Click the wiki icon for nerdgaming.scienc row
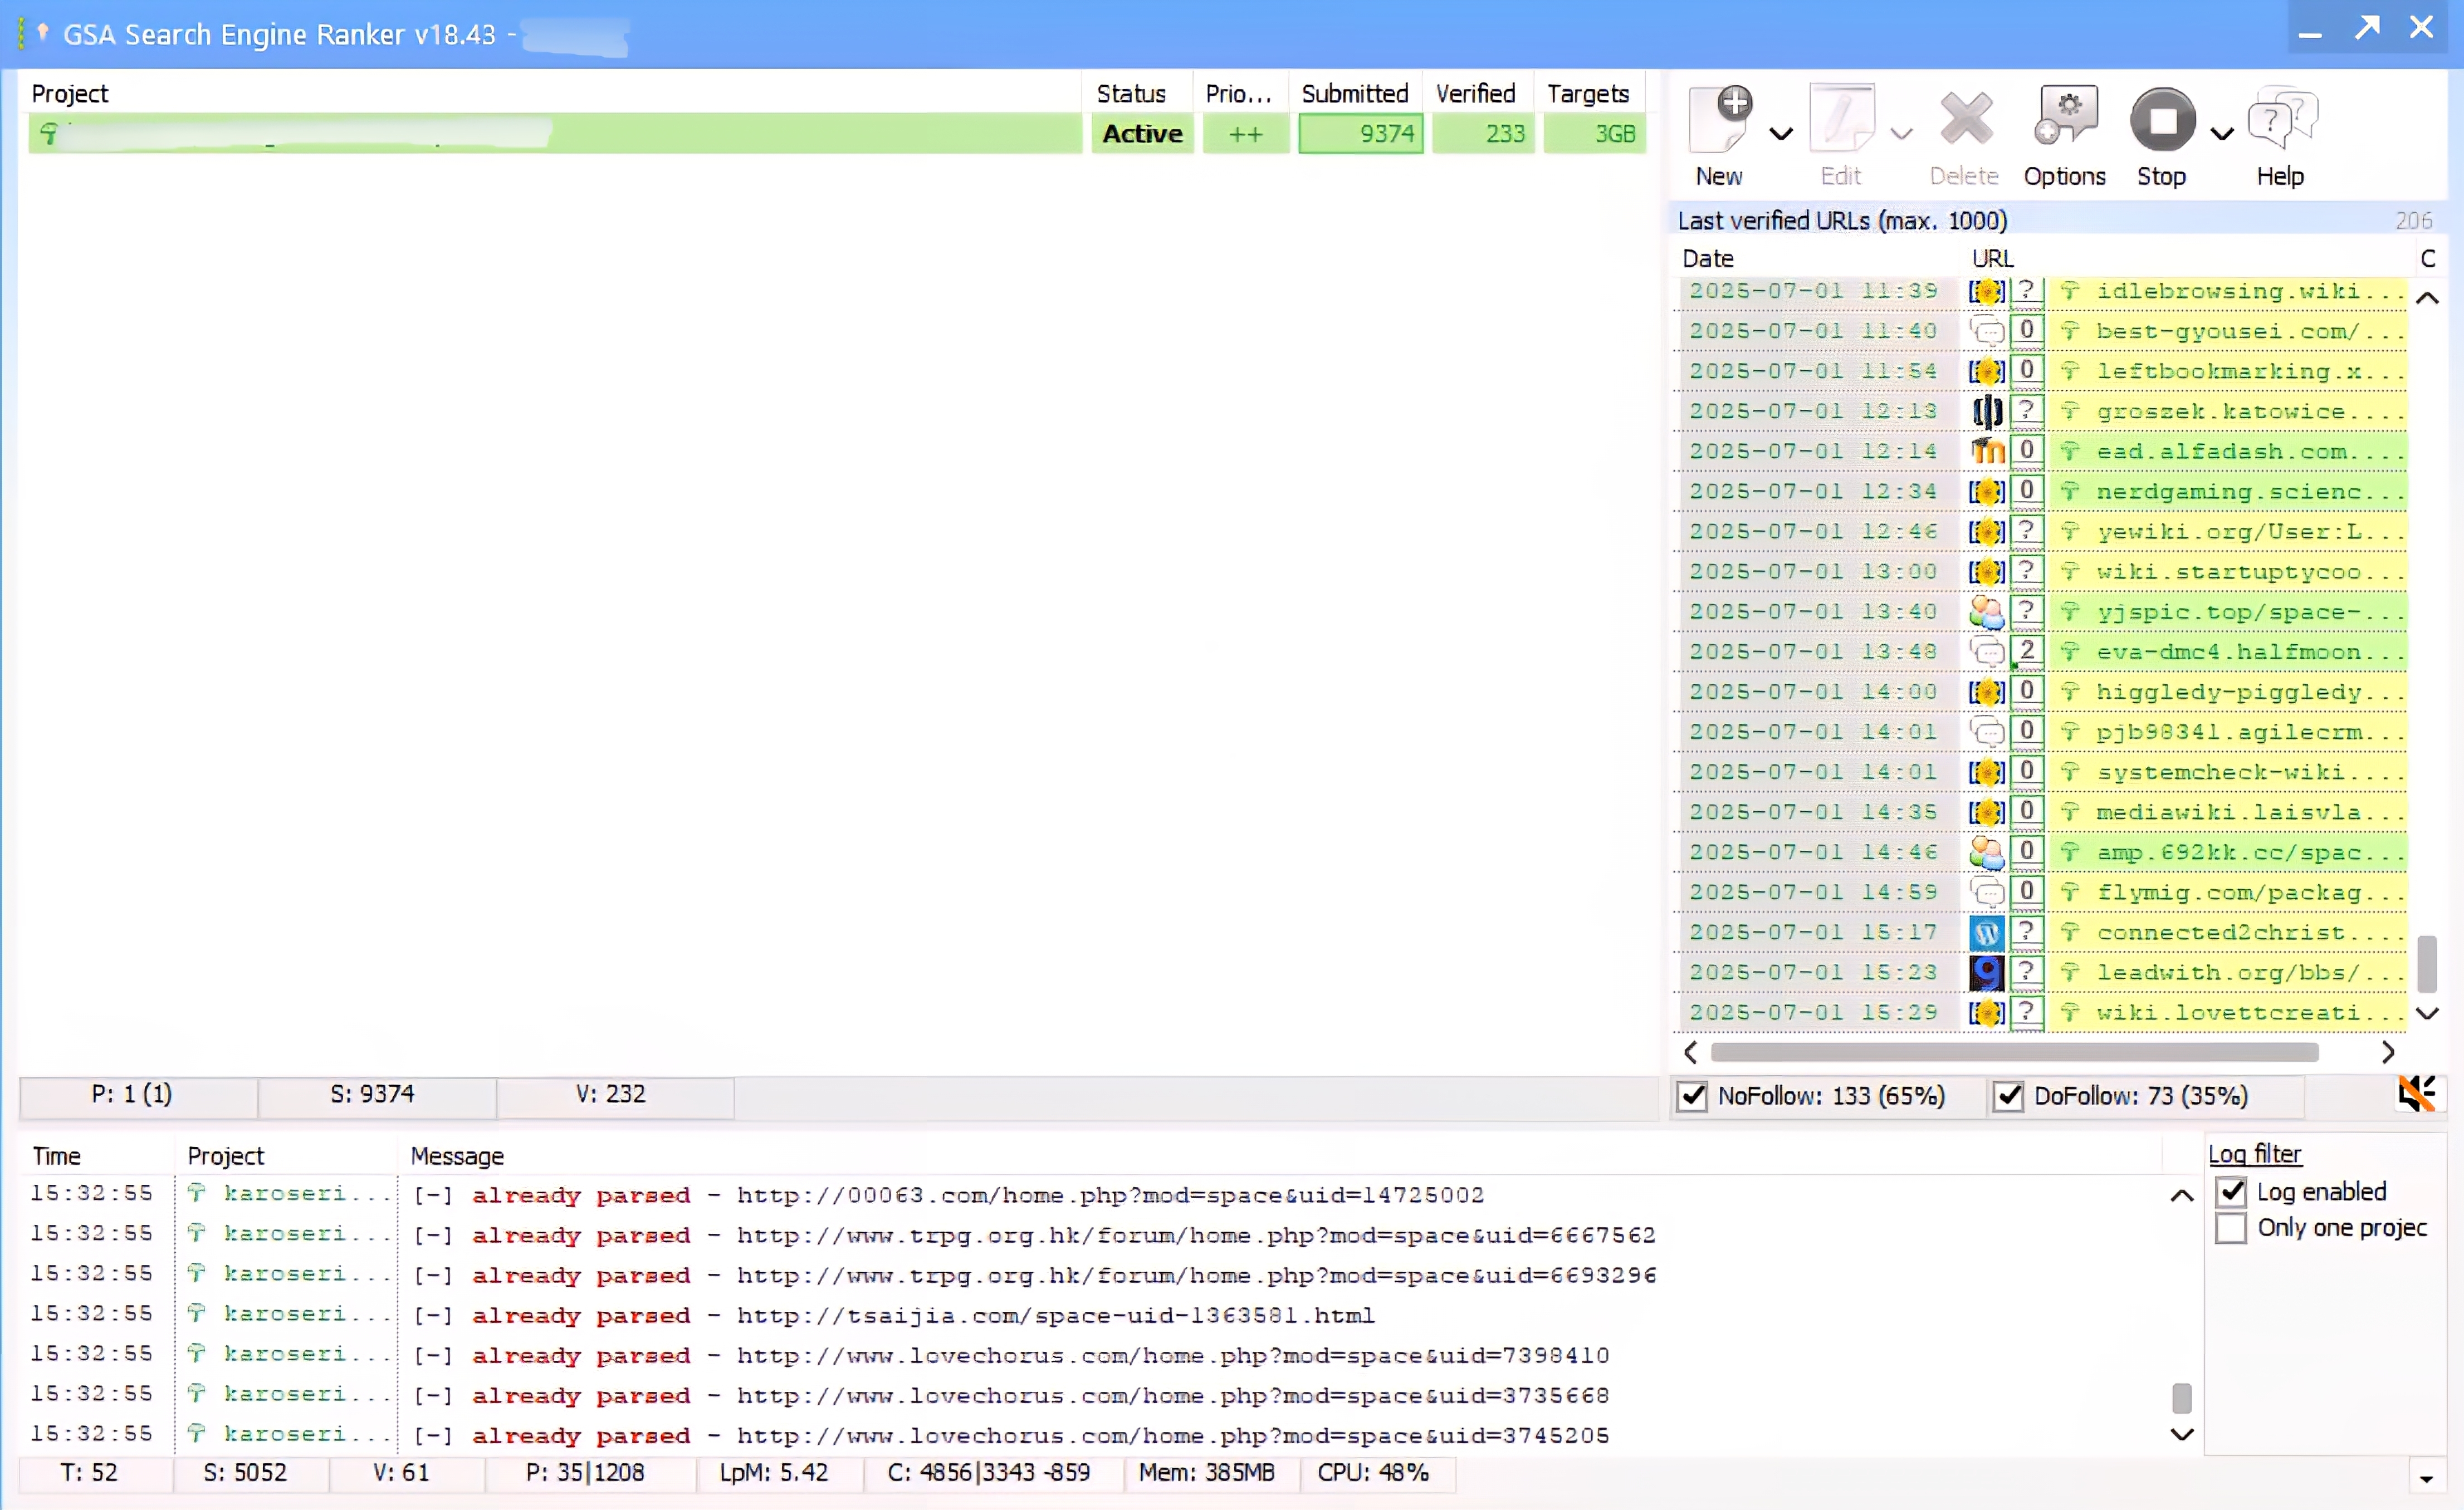This screenshot has width=2464, height=1510. click(x=1987, y=491)
